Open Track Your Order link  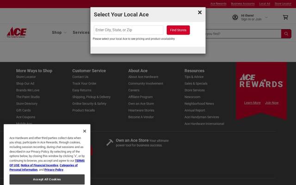tap(84, 83)
